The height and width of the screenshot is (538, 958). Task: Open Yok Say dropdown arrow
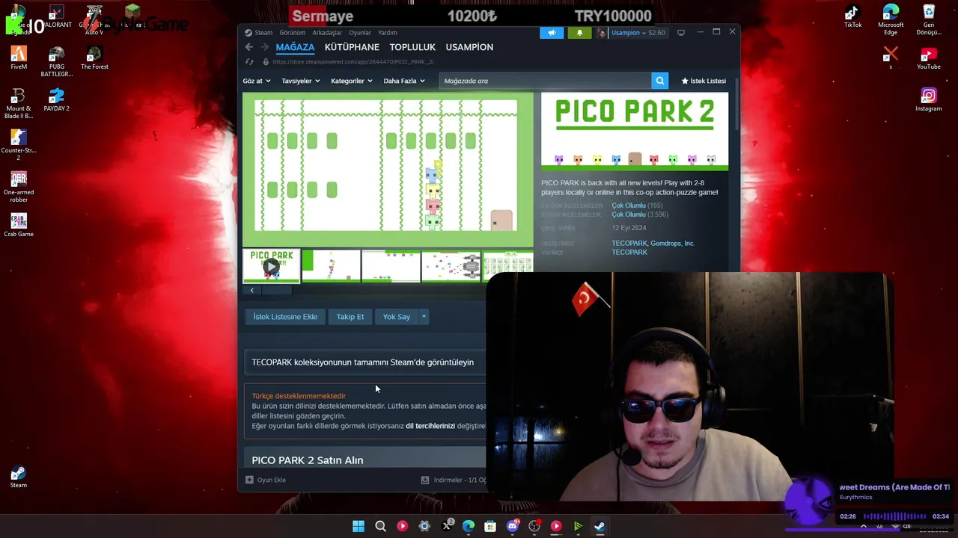coord(424,317)
